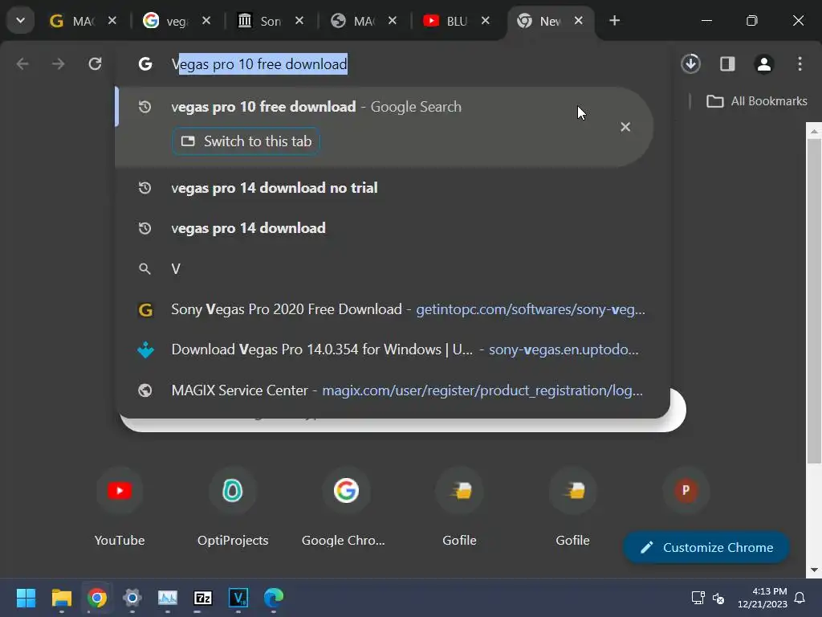Open the clock showing 4:13 PM
822x617 pixels.
click(x=763, y=598)
